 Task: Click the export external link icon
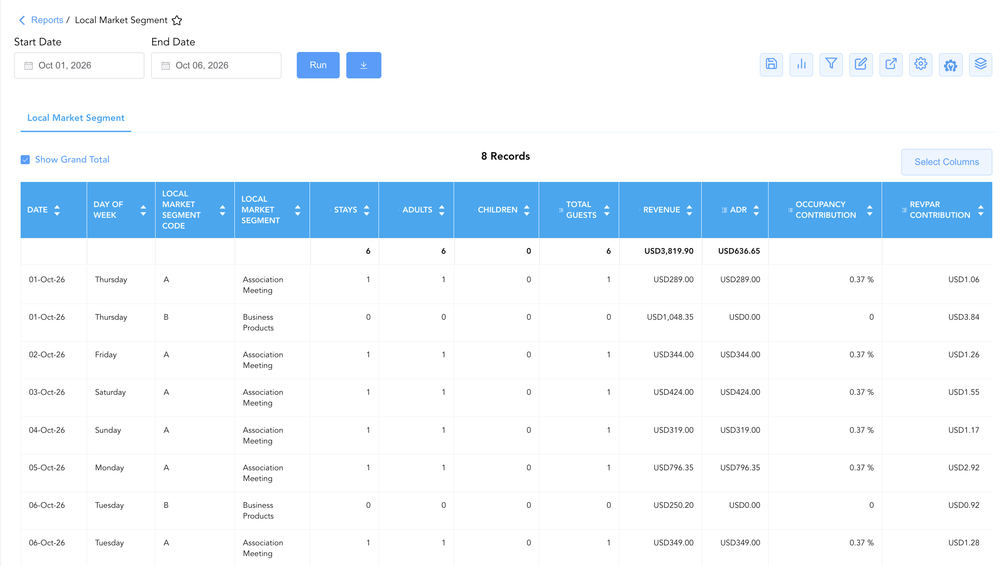coord(891,64)
